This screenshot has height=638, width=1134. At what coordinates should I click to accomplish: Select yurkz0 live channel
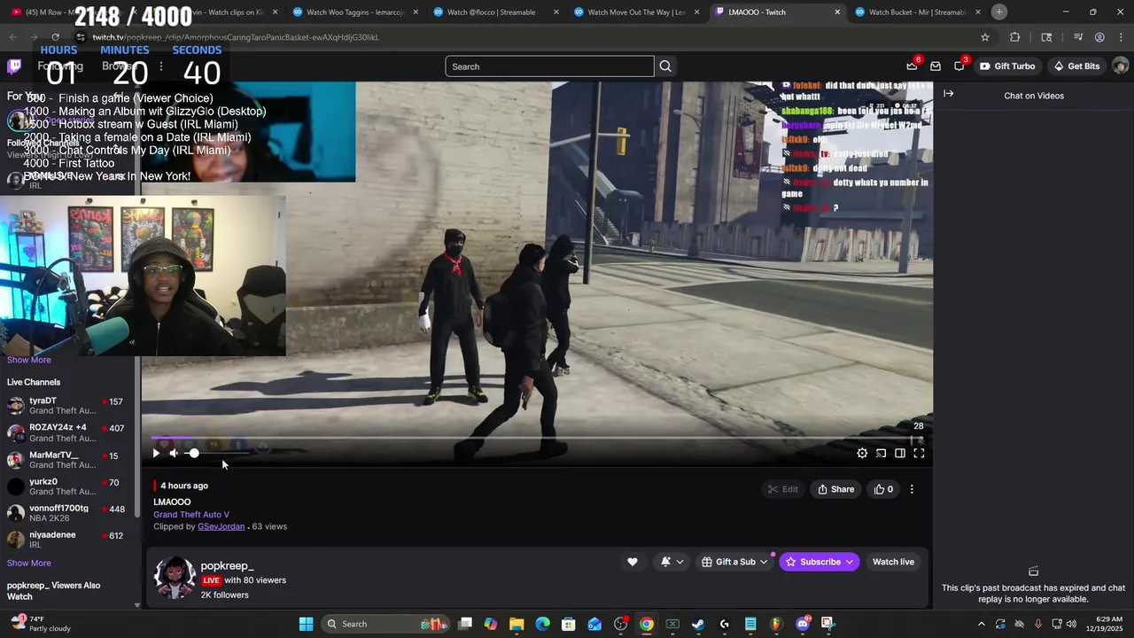click(67, 486)
